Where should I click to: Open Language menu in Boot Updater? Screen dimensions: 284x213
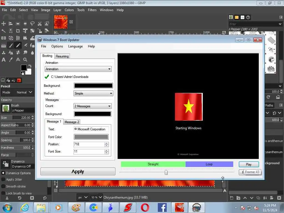coord(75,46)
